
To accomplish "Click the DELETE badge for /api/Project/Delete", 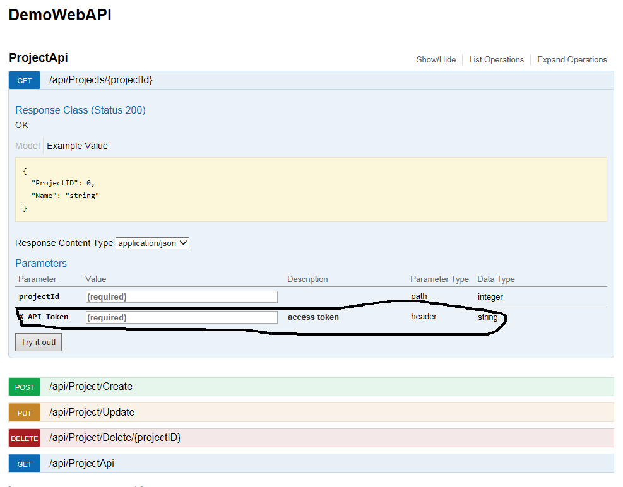I will pyautogui.click(x=24, y=438).
